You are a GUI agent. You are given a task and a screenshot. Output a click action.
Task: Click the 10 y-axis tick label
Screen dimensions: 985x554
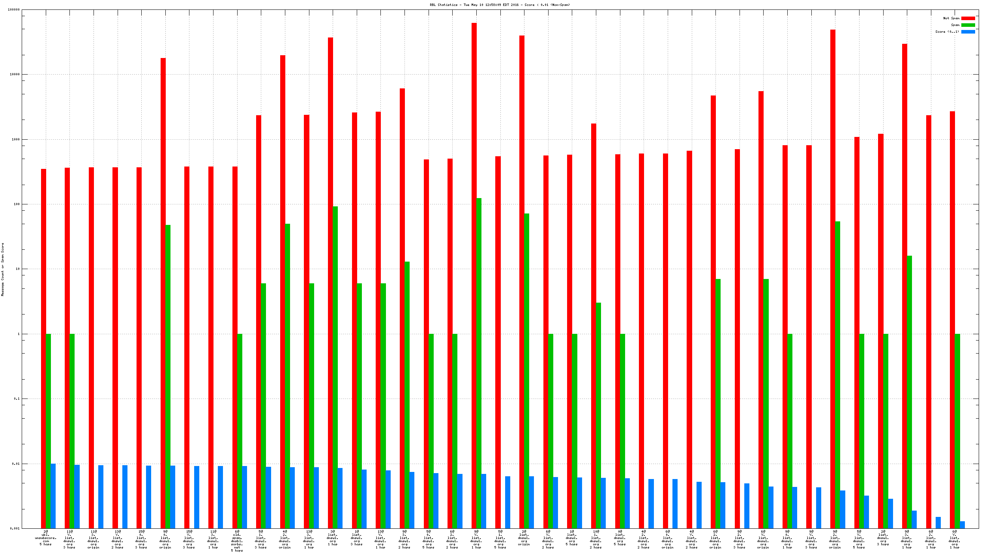coord(17,269)
